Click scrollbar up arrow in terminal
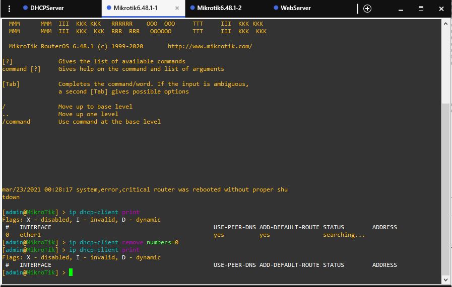Image resolution: width=452 pixels, height=287 pixels. coord(445,24)
